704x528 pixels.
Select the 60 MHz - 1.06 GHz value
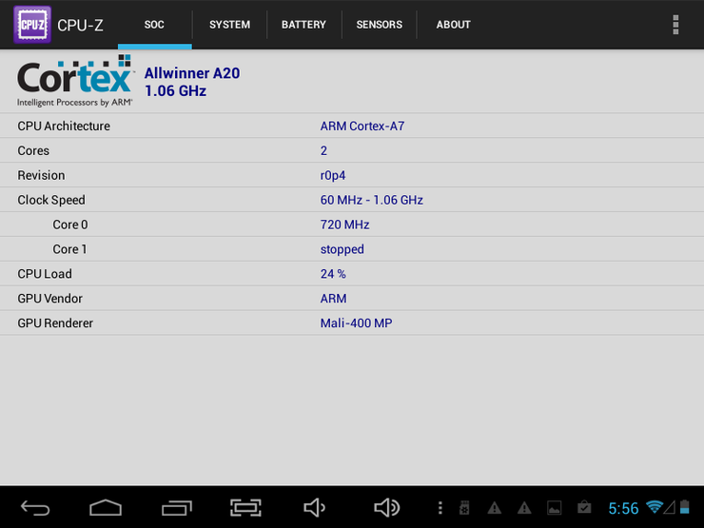coord(372,200)
